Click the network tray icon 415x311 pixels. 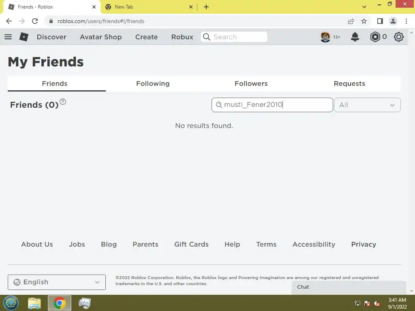(357, 303)
